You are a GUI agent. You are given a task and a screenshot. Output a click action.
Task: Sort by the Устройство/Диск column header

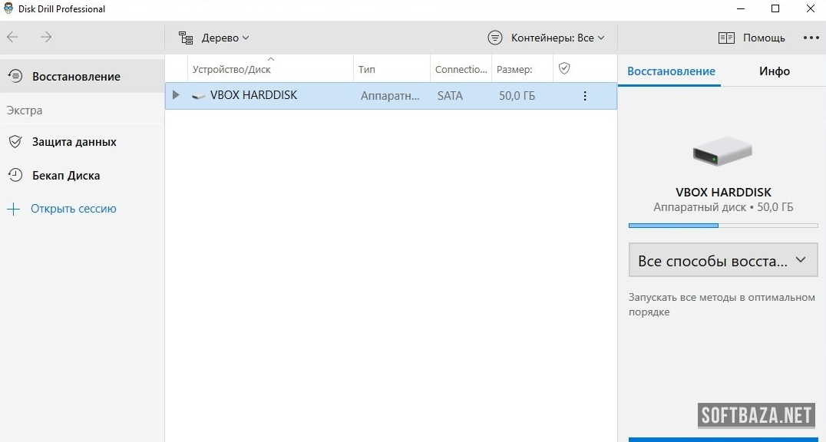pyautogui.click(x=232, y=70)
